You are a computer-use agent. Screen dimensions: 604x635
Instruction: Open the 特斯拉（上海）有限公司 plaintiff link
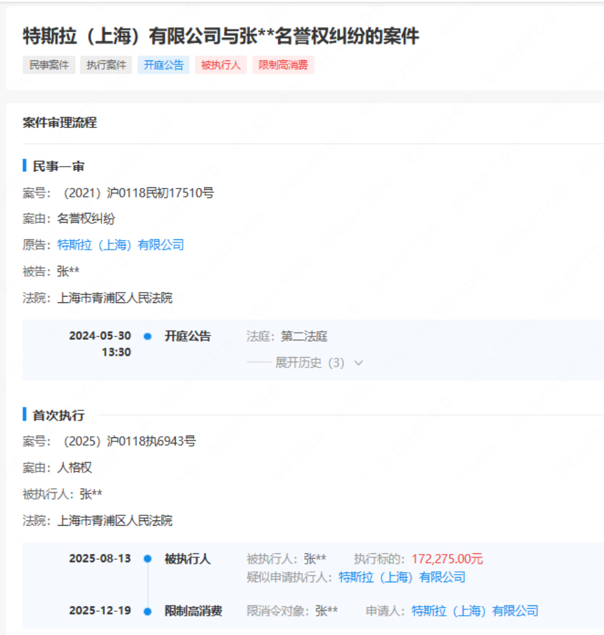120,245
